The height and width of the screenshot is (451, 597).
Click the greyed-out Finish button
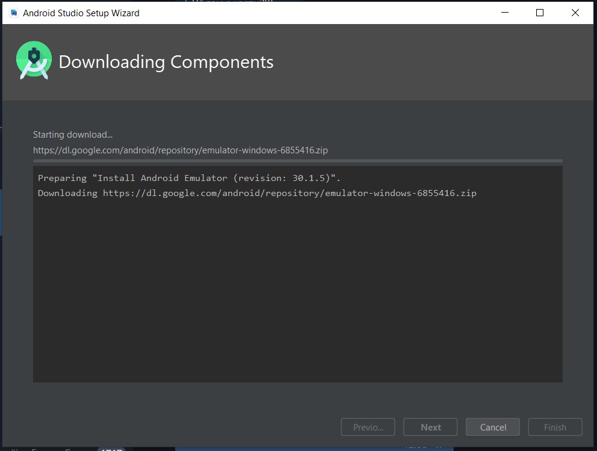point(555,427)
